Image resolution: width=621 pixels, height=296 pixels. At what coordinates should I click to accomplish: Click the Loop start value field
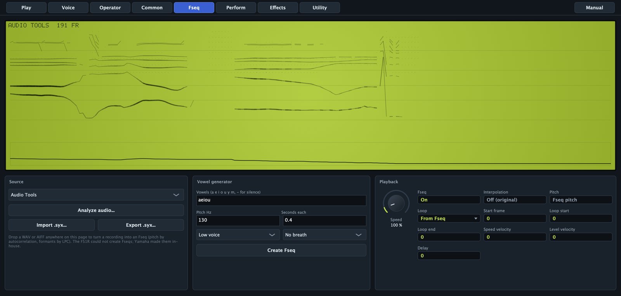(581, 218)
